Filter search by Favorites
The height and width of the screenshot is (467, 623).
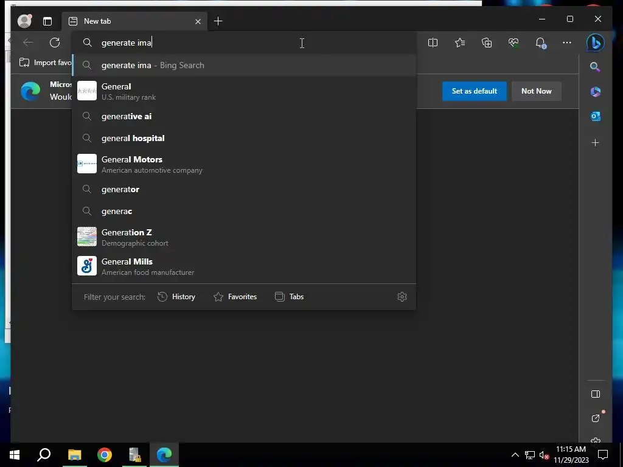tap(235, 297)
